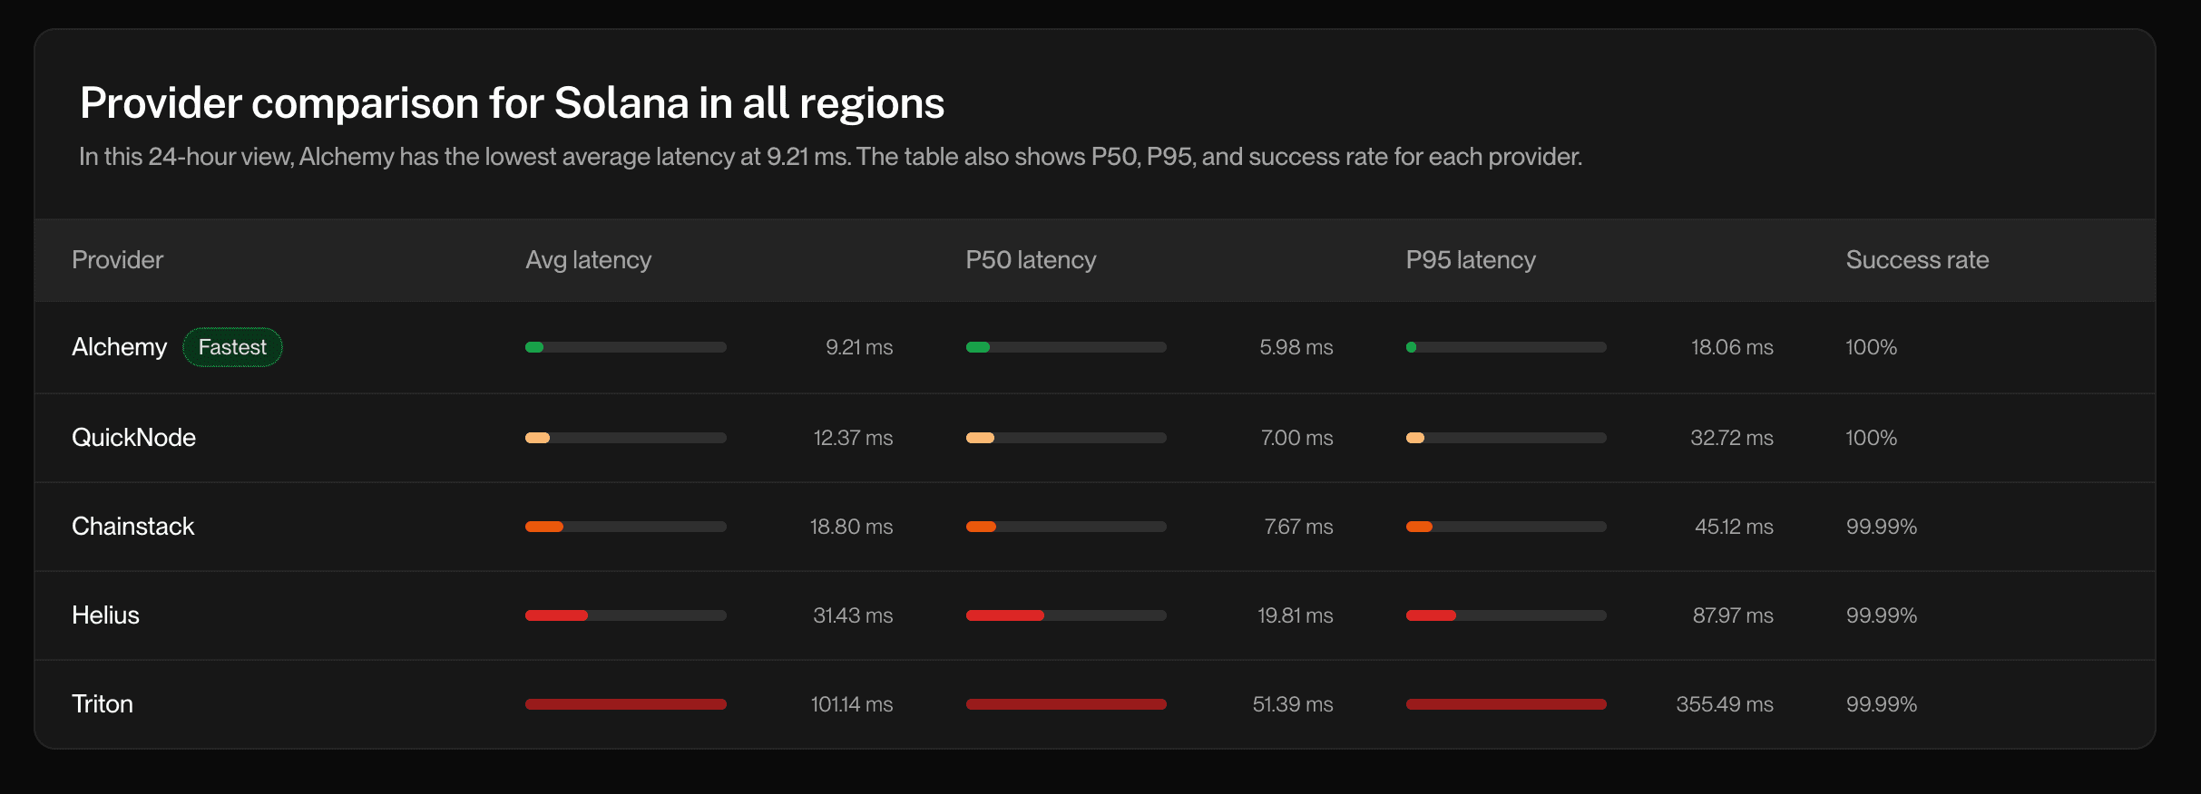Click Alchemy's avg latency bar
2201x794 pixels.
click(626, 347)
